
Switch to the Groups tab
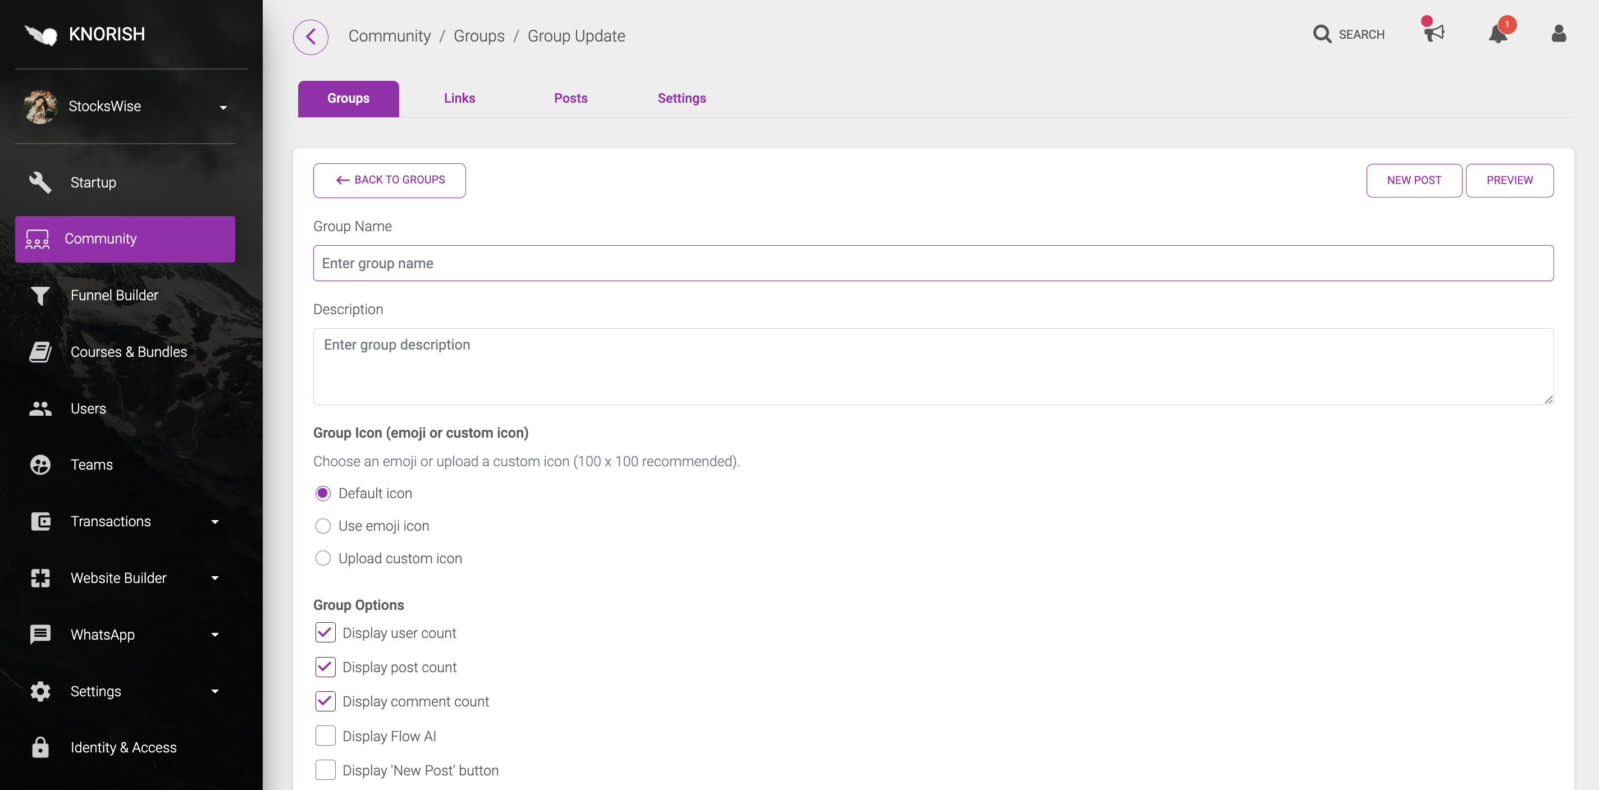pos(348,99)
